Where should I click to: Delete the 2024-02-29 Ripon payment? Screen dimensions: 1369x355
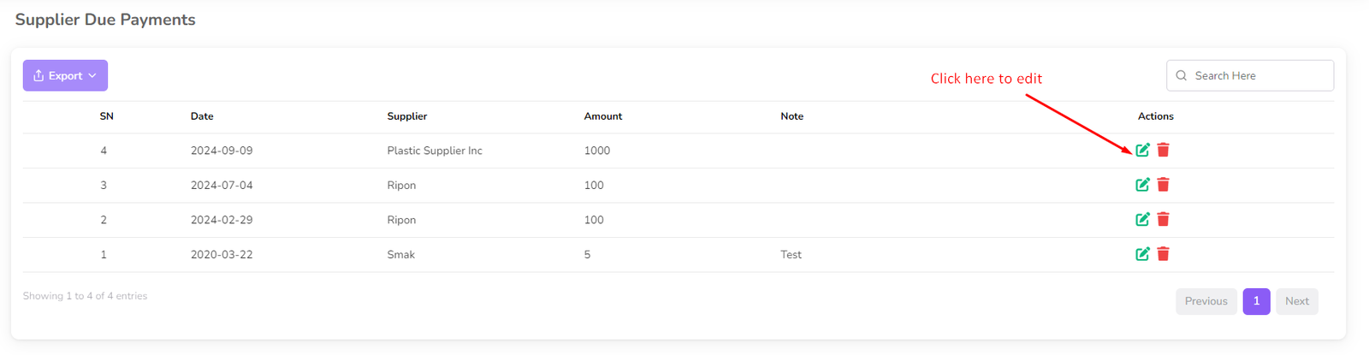pyautogui.click(x=1163, y=220)
